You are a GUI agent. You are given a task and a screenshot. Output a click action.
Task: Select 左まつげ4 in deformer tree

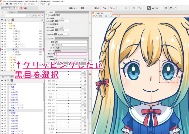coord(15,100)
